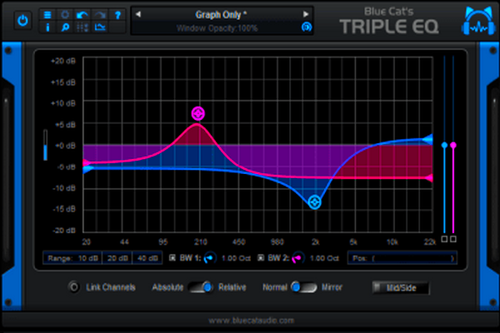The width and height of the screenshot is (500, 333).
Task: Toggle the Mid/Side button
Action: point(401,288)
